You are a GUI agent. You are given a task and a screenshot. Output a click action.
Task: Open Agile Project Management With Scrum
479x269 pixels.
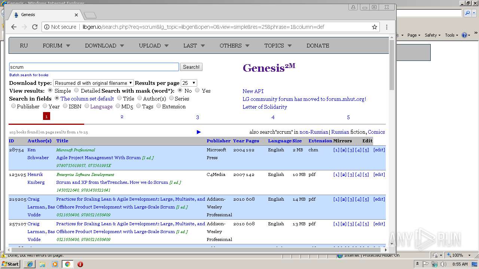click(x=98, y=158)
